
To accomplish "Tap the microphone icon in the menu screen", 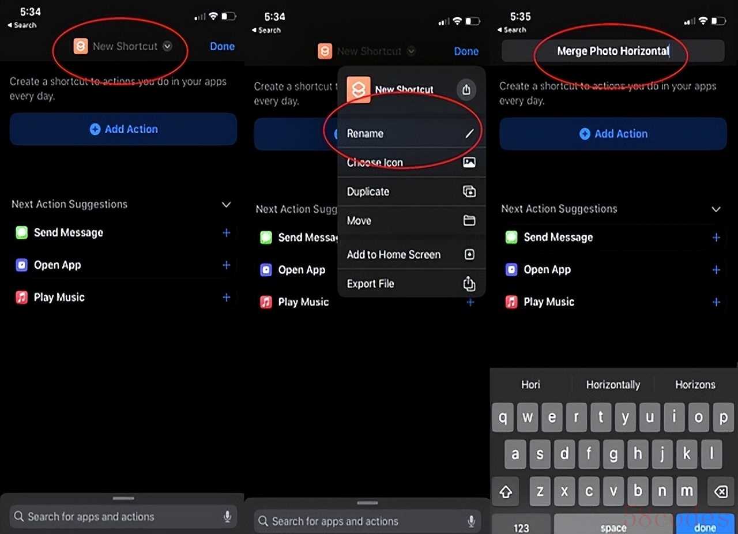I will coord(472,521).
